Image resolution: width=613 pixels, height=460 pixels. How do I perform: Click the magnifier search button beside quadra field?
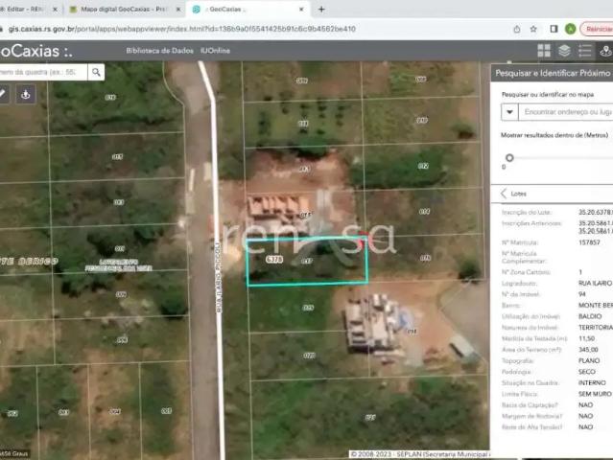(97, 72)
